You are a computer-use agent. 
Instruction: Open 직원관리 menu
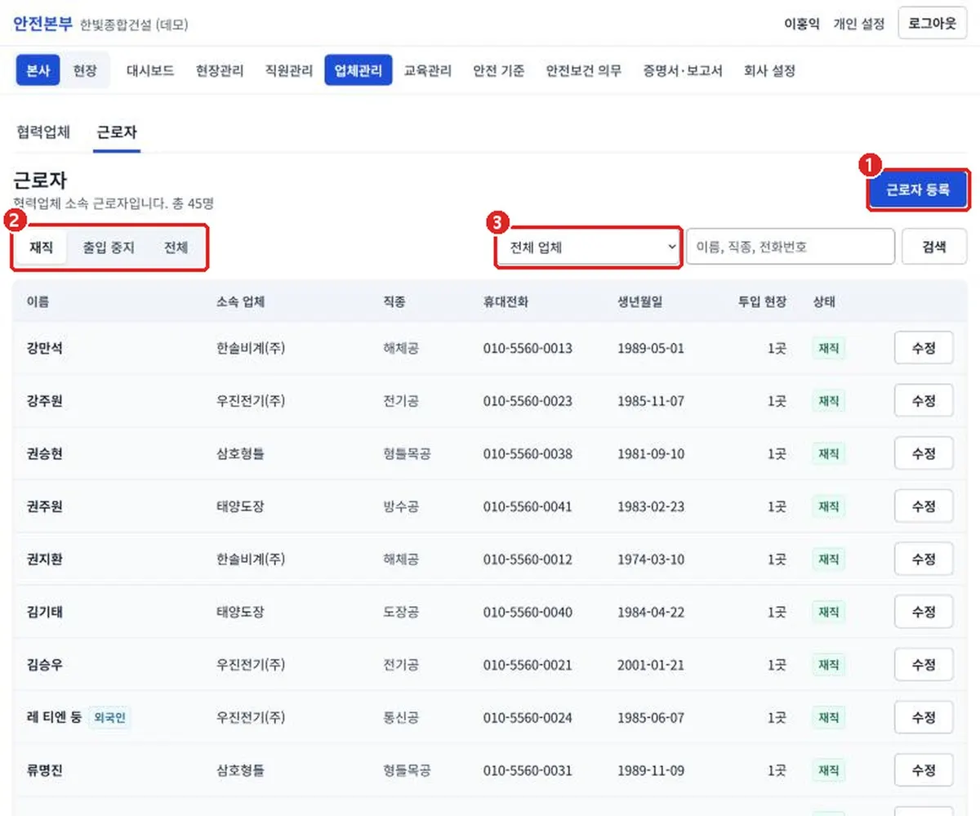coord(289,70)
